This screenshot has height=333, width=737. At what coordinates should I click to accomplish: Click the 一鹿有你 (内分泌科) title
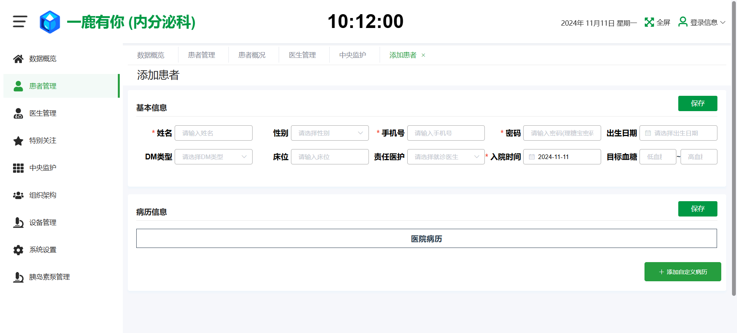[131, 22]
